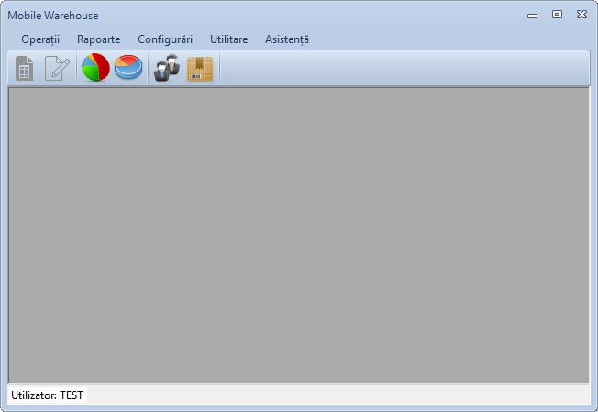
Task: Close the Mobile Warehouse window
Action: [581, 15]
